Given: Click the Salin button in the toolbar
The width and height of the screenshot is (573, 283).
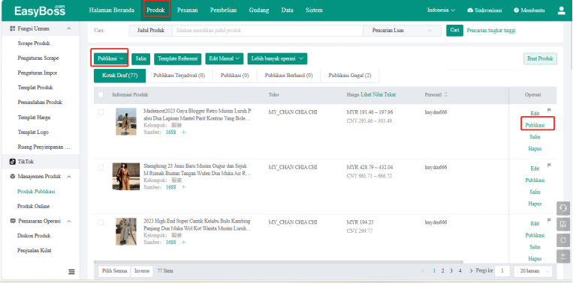Looking at the screenshot, I should pos(140,58).
